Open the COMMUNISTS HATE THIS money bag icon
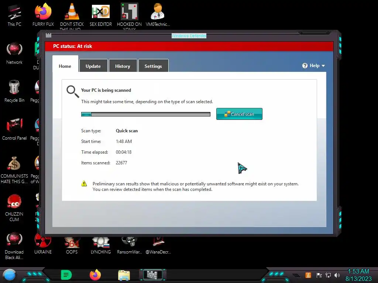The width and height of the screenshot is (378, 283). pyautogui.click(x=14, y=170)
